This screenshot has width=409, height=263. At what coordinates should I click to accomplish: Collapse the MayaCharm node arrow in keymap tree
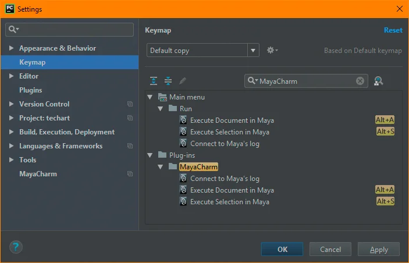click(161, 167)
